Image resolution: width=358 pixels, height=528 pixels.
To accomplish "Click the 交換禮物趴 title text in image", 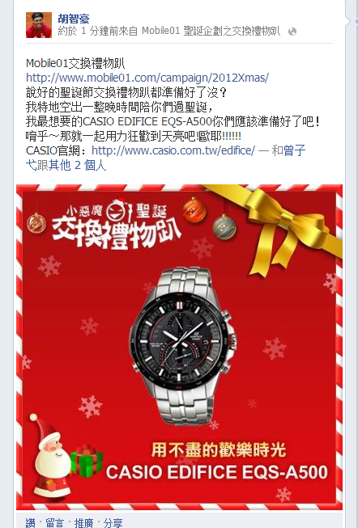I will click(x=117, y=234).
